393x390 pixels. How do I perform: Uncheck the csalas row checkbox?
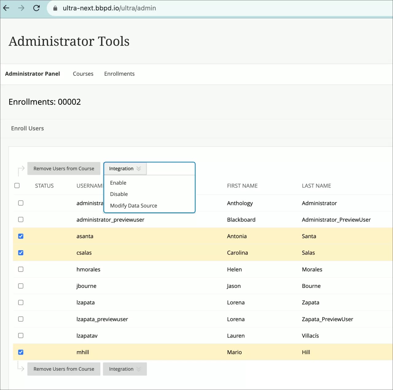pyautogui.click(x=21, y=253)
